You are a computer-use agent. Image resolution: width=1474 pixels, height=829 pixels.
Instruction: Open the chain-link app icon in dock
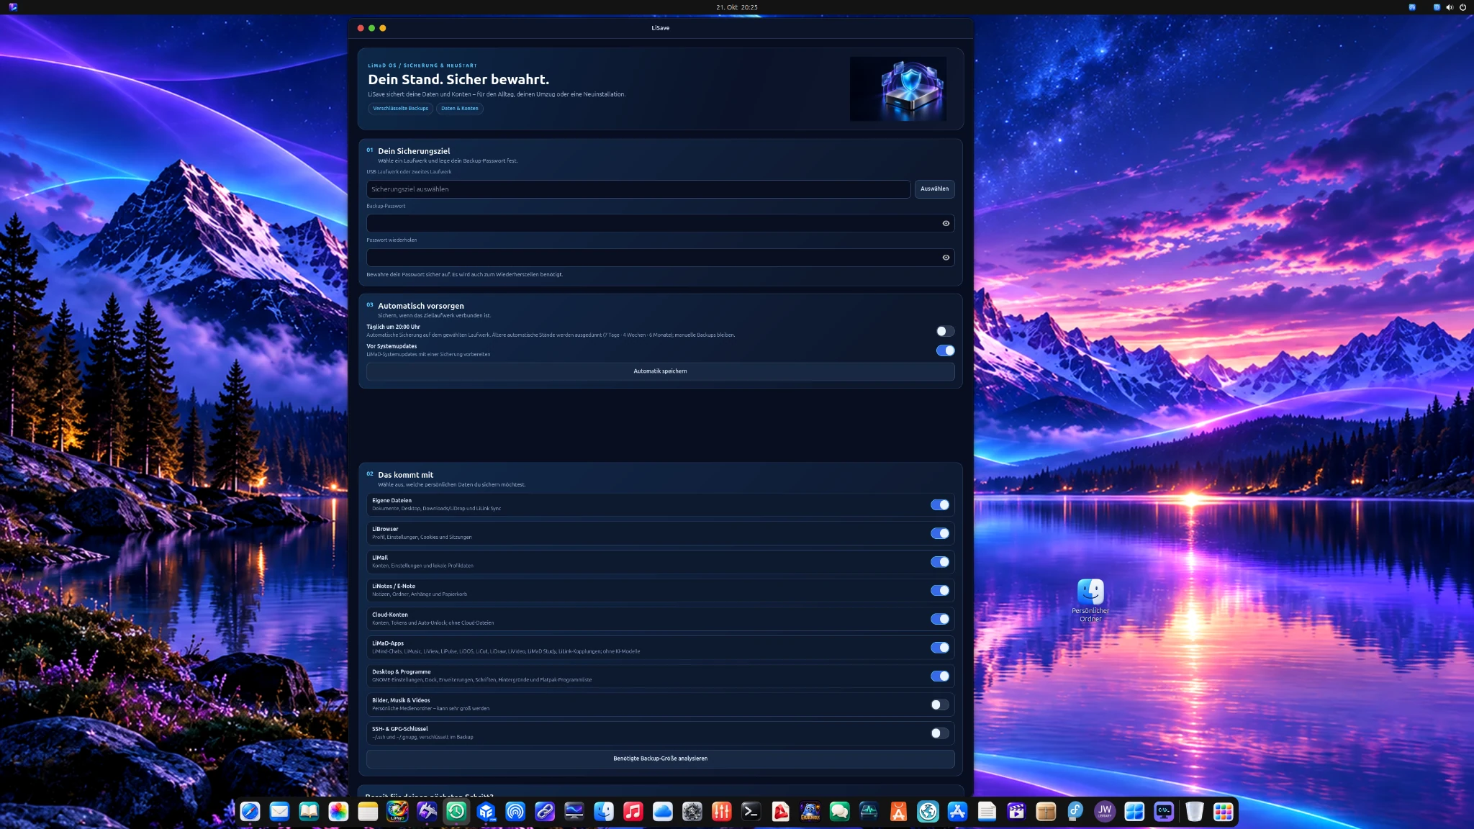545,812
